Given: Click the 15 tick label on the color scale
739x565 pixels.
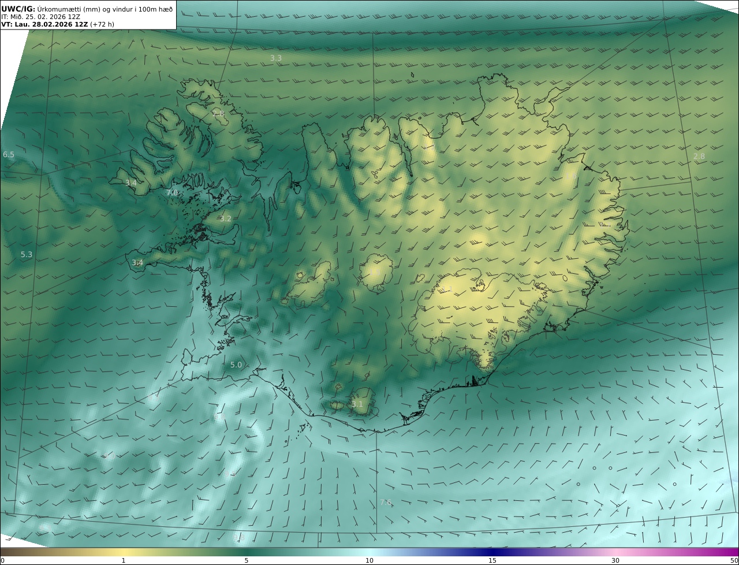Looking at the screenshot, I should pos(492,560).
